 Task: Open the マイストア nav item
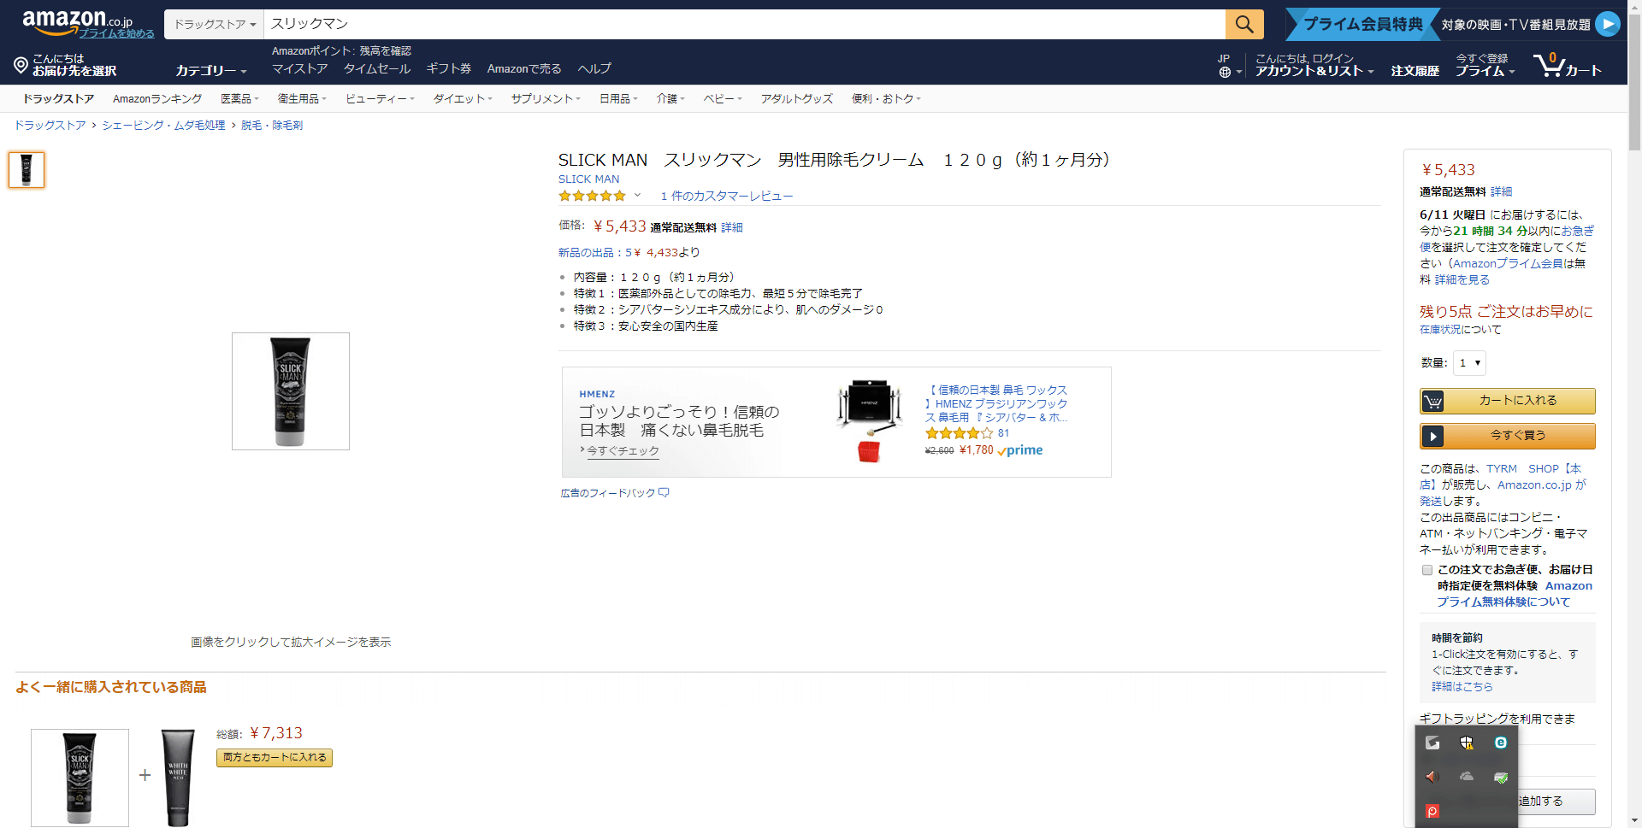pos(299,68)
